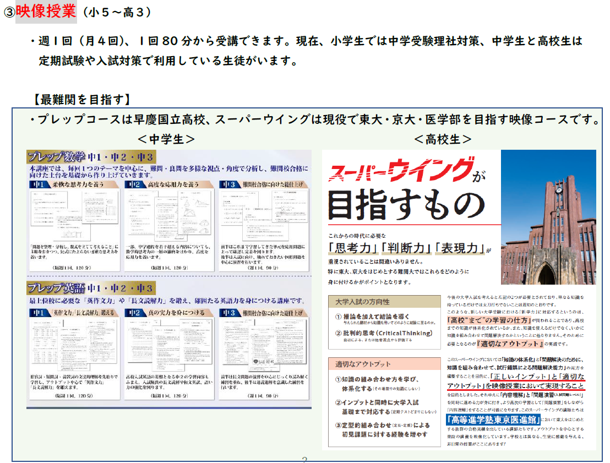
Task: Click the プレップ英語 banner title
Action: click(x=57, y=288)
